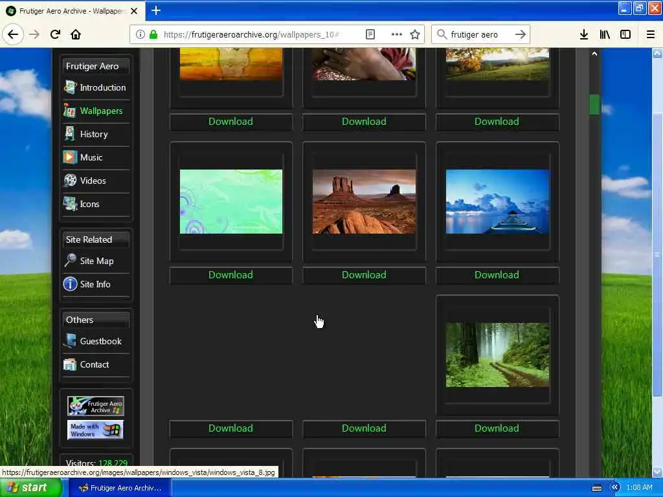
Task: Click the Videos film reel icon
Action: coord(70,180)
